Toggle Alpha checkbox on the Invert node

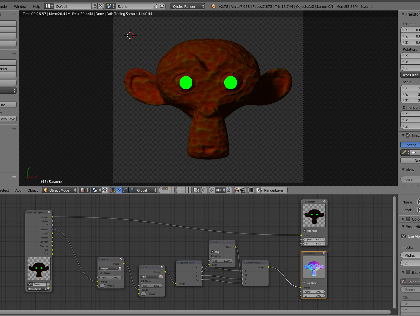coord(213,256)
